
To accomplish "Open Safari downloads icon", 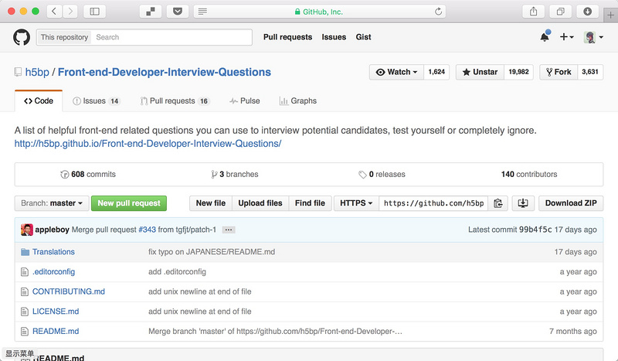I will point(587,12).
